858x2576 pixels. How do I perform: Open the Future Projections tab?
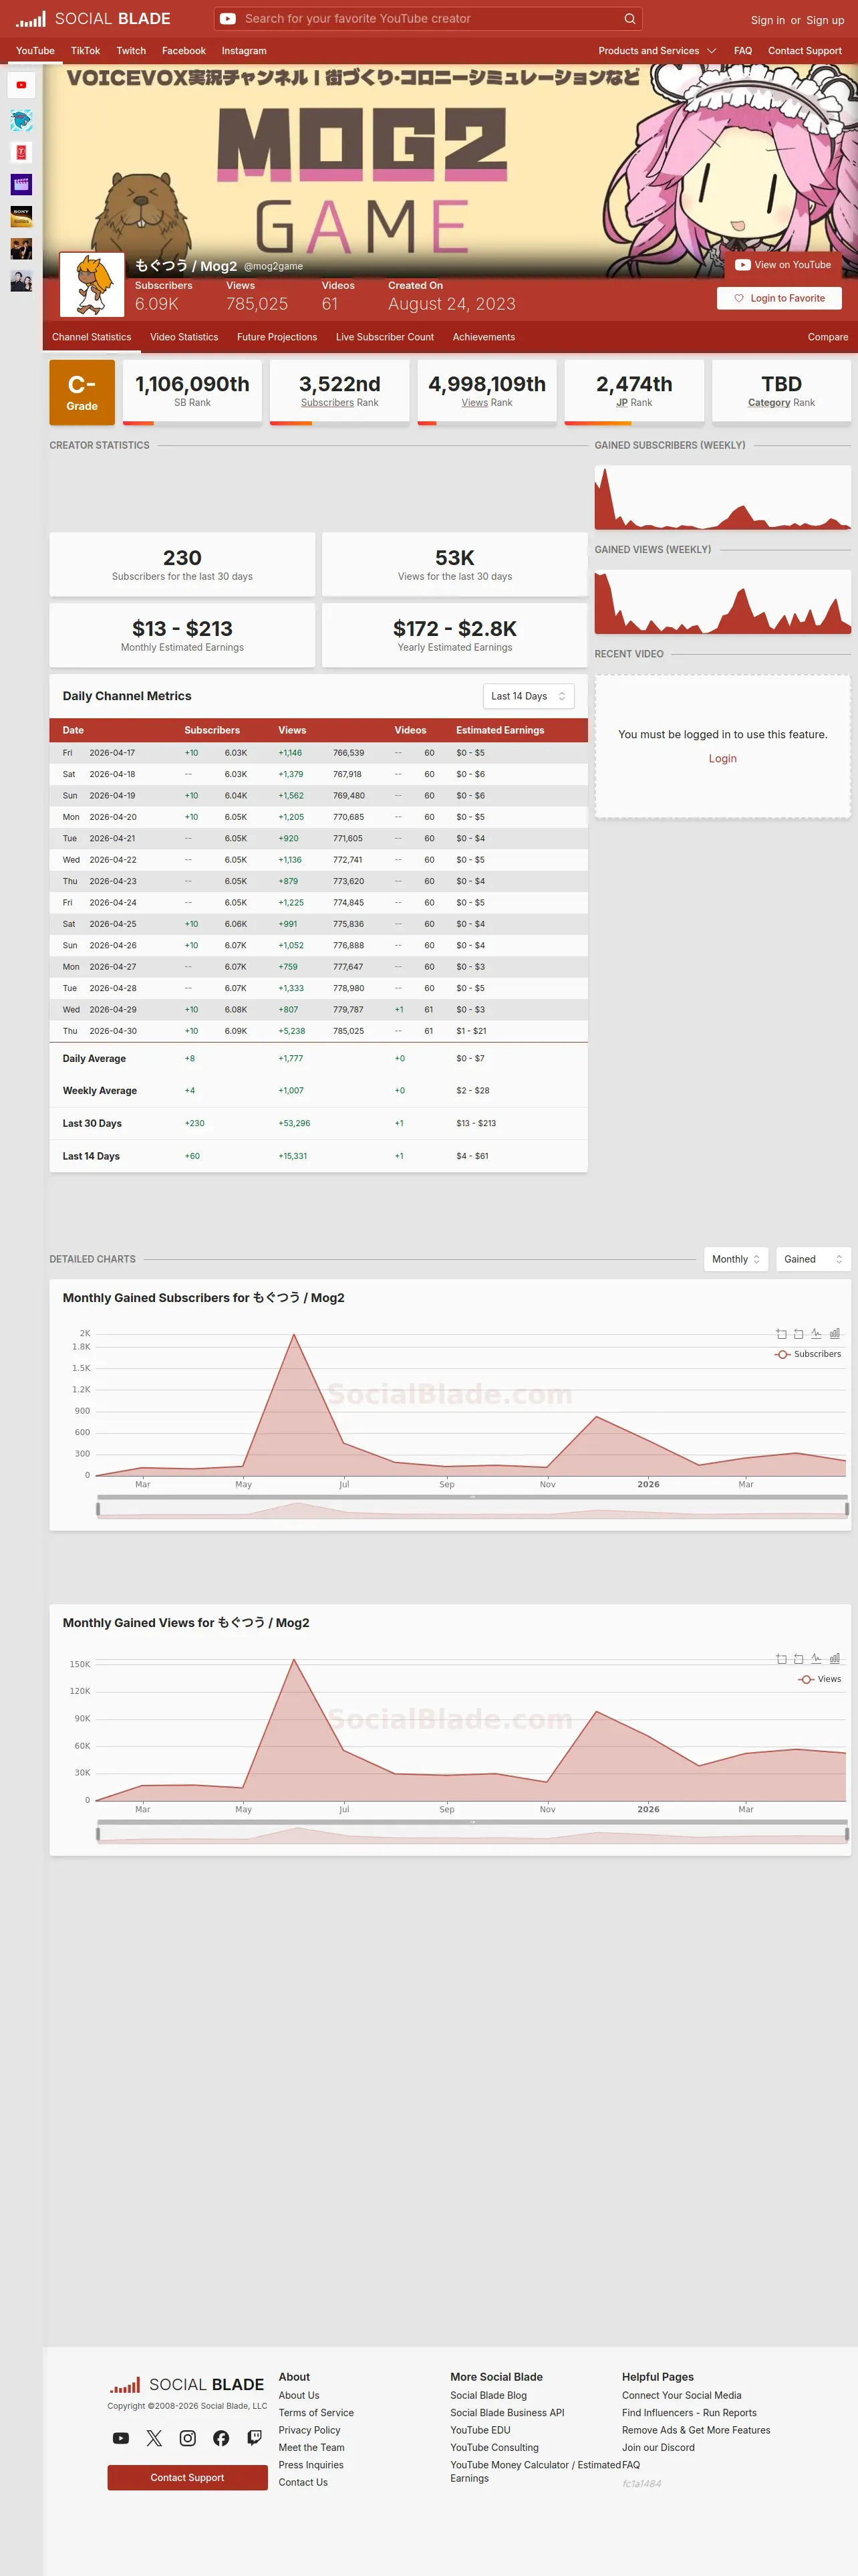[277, 337]
